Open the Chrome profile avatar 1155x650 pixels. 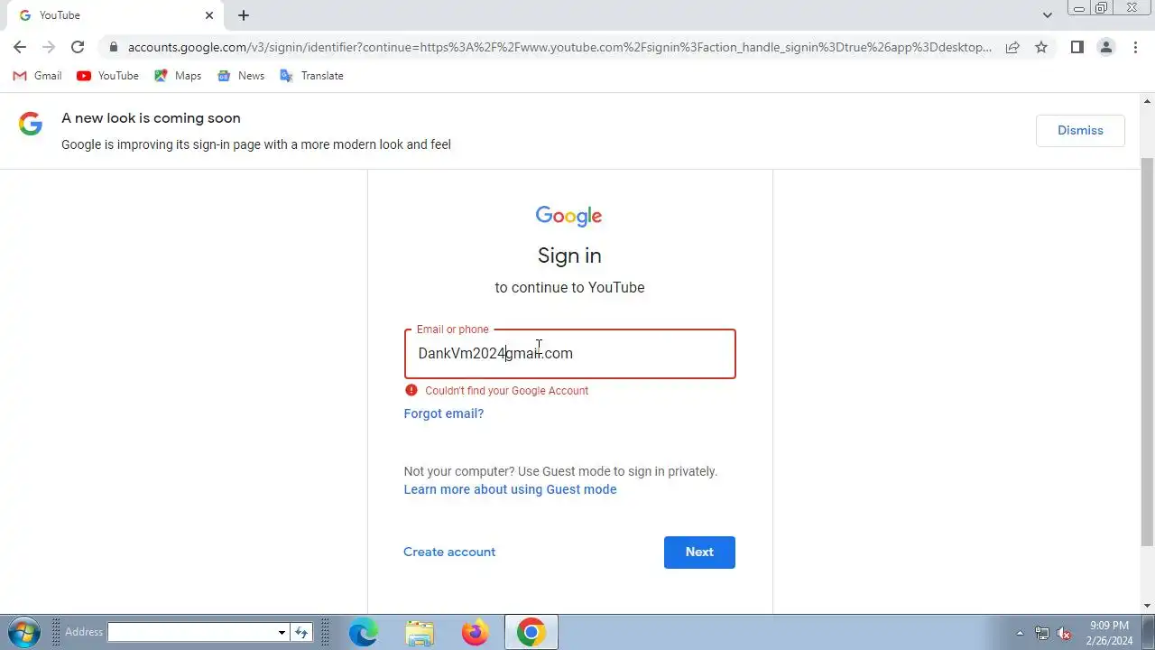pos(1105,47)
